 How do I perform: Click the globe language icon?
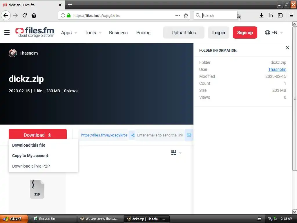click(x=267, y=33)
